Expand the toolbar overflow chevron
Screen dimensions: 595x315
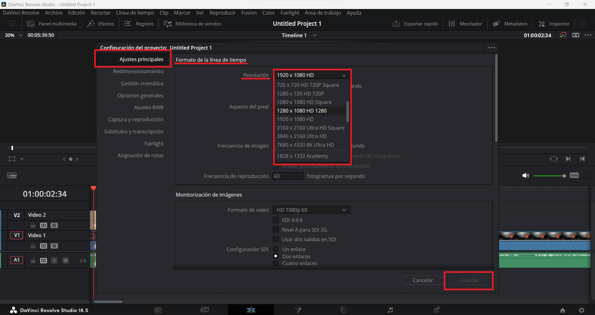583,24
